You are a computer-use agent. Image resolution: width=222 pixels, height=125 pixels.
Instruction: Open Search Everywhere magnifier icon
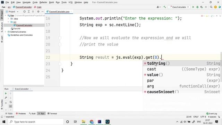click(211, 7)
